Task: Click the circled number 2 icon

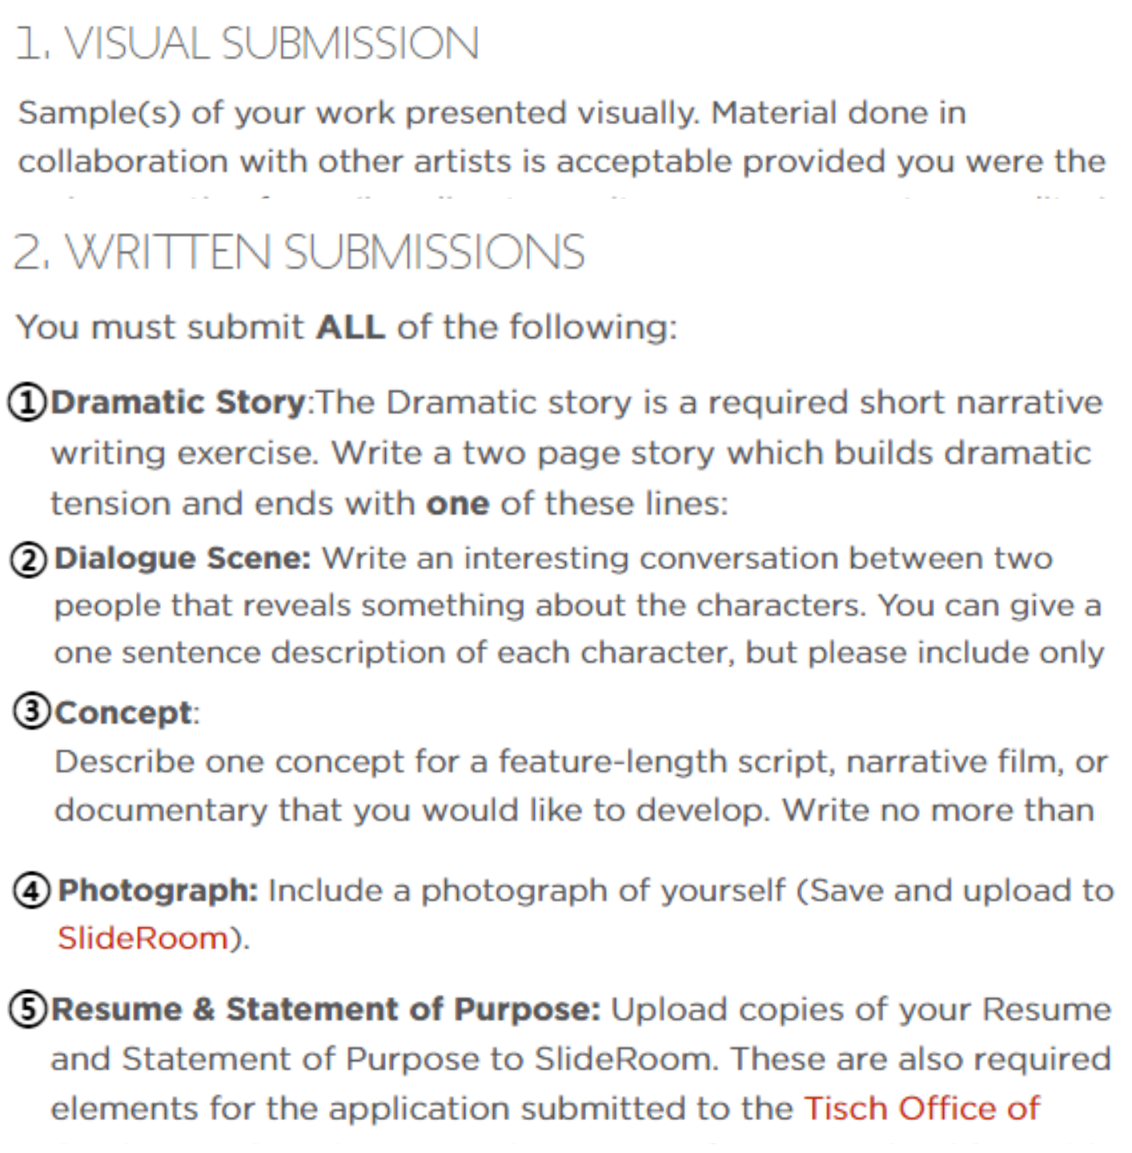Action: pyautogui.click(x=30, y=560)
